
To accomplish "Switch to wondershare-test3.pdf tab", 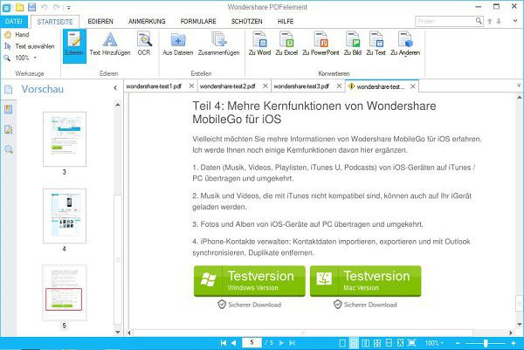I will pyautogui.click(x=301, y=86).
